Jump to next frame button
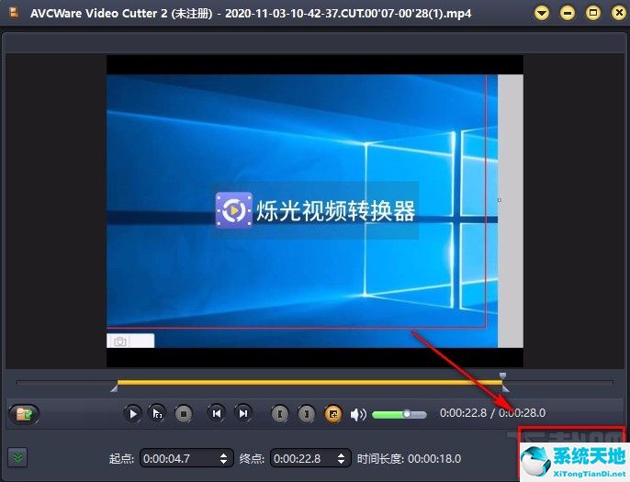 click(x=243, y=413)
